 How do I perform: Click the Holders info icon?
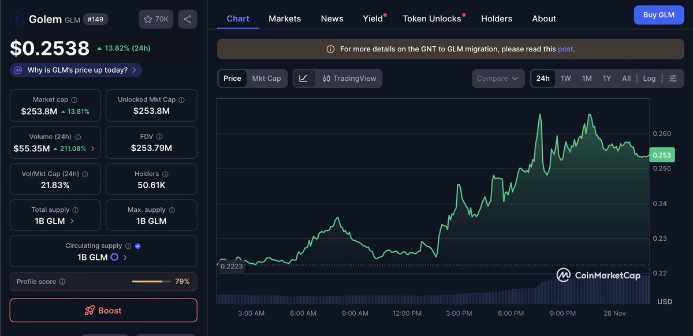165,174
